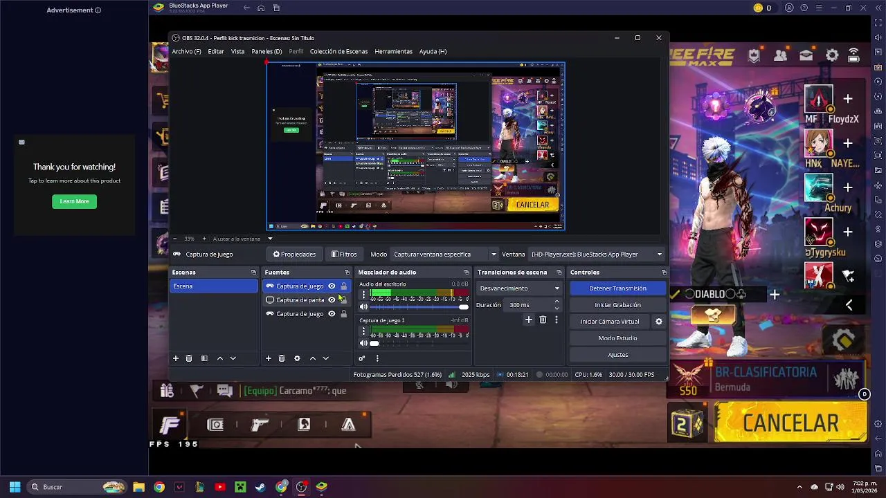Open Free Fire team chat bubble icon
Screen dimensions: 886x498
(x=224, y=391)
